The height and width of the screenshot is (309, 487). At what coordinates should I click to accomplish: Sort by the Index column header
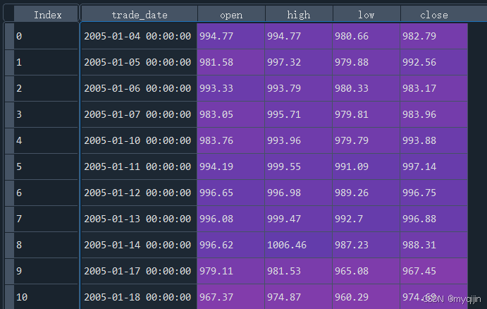pyautogui.click(x=46, y=14)
